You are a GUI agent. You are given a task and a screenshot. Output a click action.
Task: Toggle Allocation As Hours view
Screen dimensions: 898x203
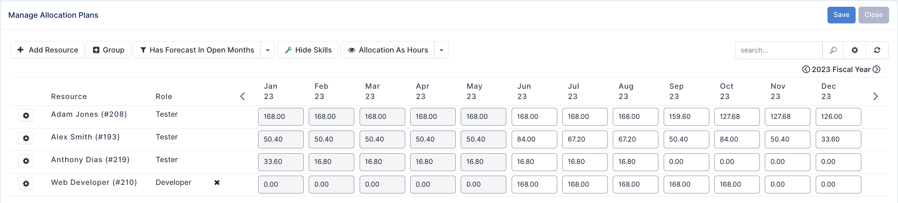click(387, 50)
